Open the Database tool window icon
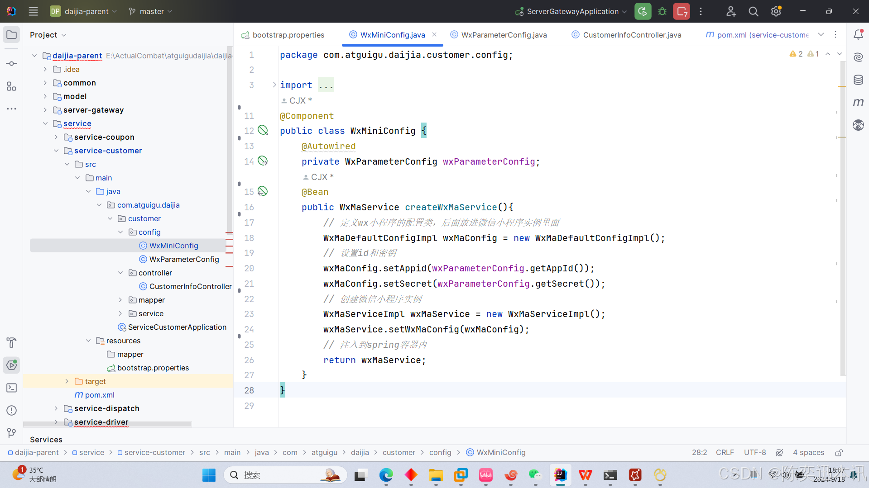The width and height of the screenshot is (869, 488). click(x=858, y=80)
